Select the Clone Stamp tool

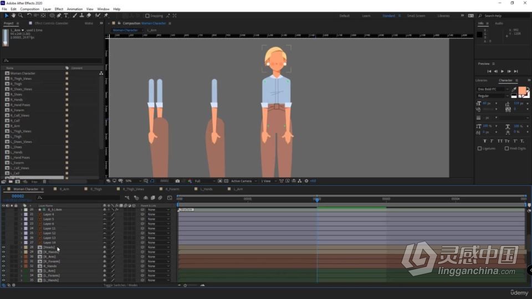click(82, 16)
